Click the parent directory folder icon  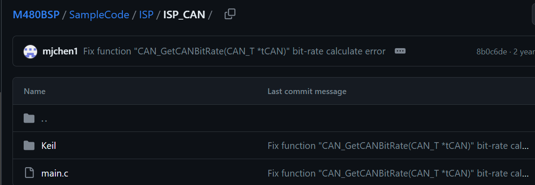pyautogui.click(x=29, y=119)
